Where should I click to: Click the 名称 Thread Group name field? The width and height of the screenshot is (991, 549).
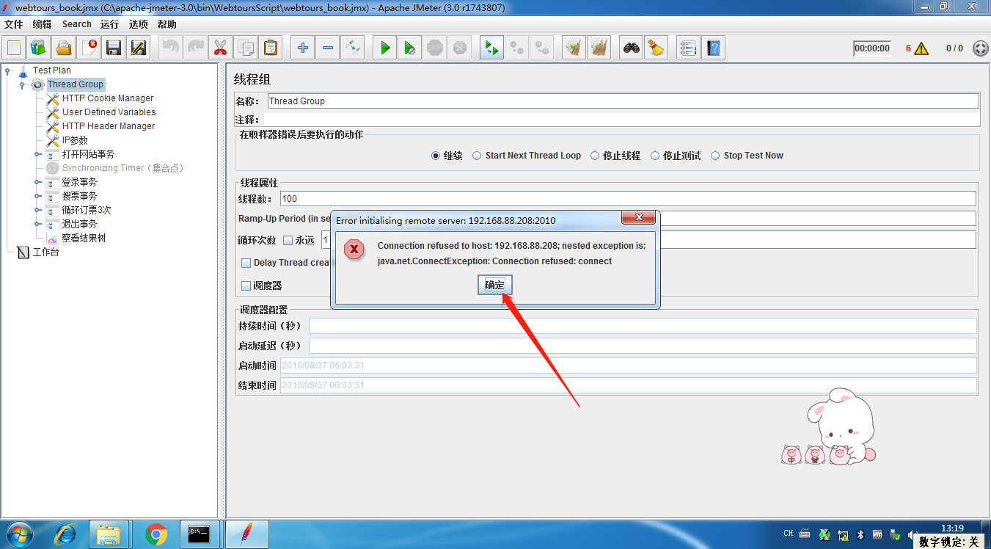(623, 101)
